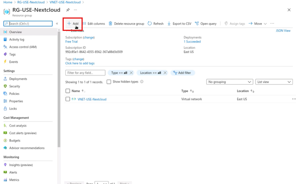Image resolution: width=296 pixels, height=184 pixels.
Task: Click the Locks padlock icon
Action: [5, 108]
